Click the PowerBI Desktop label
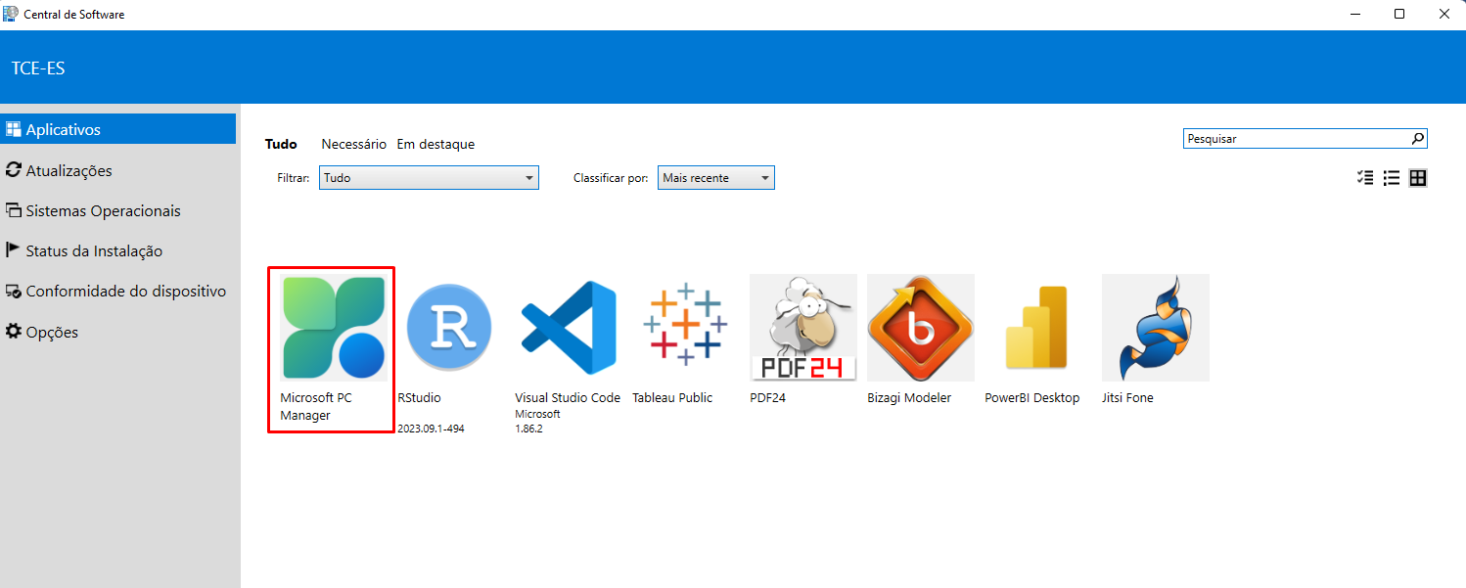The image size is (1466, 588). (x=1032, y=398)
